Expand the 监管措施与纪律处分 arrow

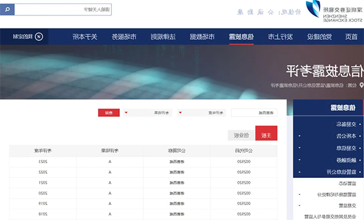click(299, 195)
